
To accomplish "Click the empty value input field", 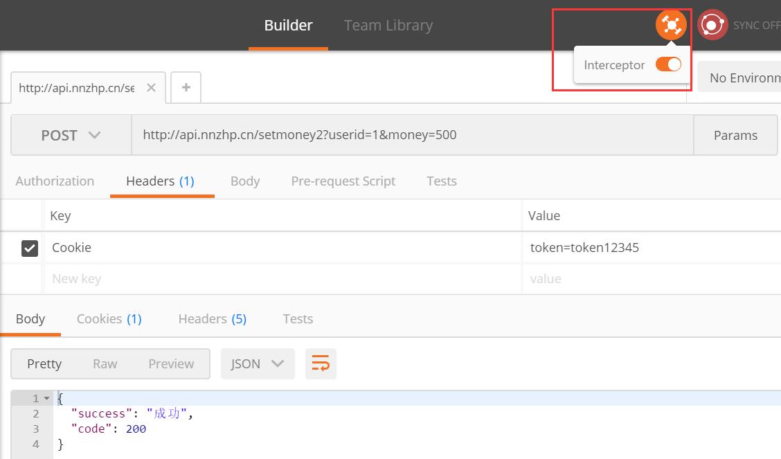I will [x=652, y=279].
